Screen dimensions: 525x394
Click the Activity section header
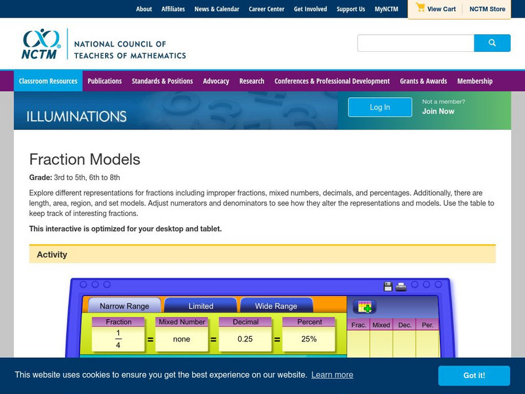point(262,254)
